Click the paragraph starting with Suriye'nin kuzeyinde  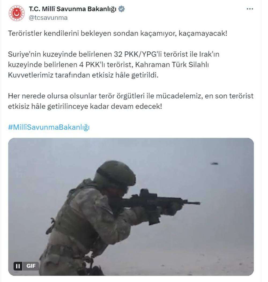point(114,65)
